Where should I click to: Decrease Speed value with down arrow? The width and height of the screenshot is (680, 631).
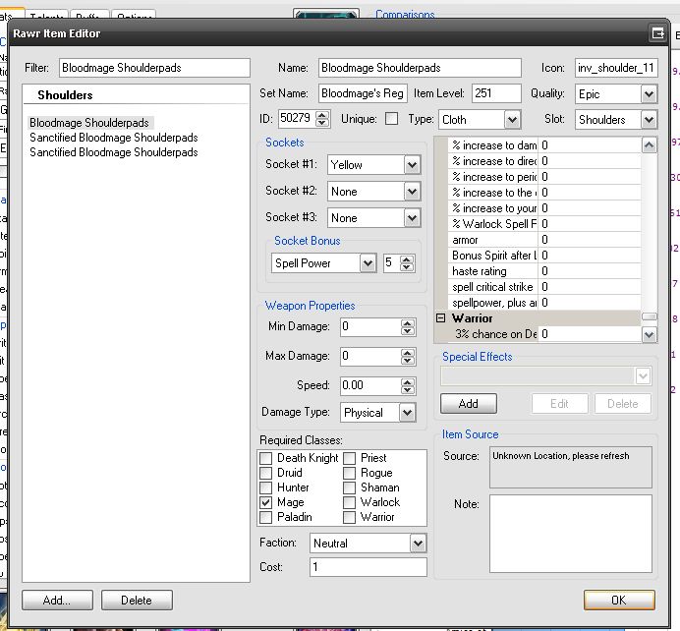click(x=408, y=389)
